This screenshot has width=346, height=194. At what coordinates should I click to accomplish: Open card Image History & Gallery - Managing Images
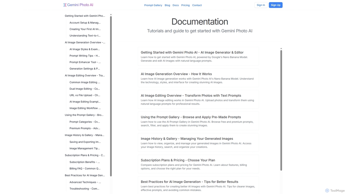[198, 143]
